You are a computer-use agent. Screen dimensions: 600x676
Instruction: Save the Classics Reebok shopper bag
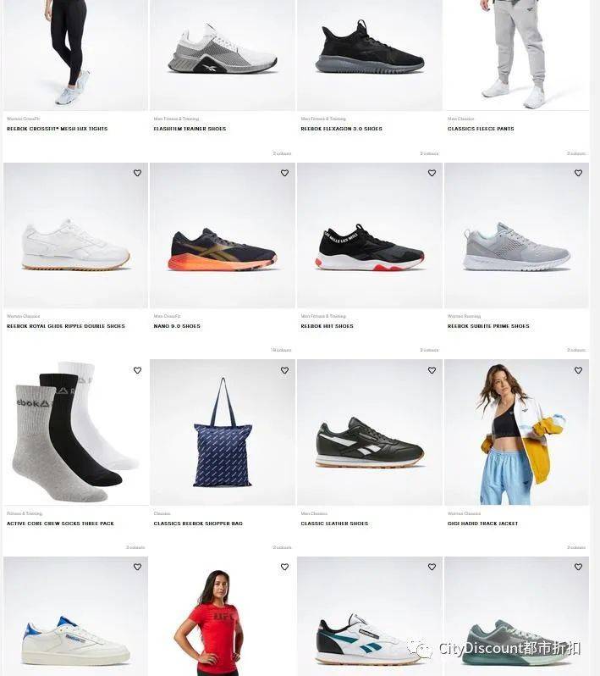pos(284,370)
